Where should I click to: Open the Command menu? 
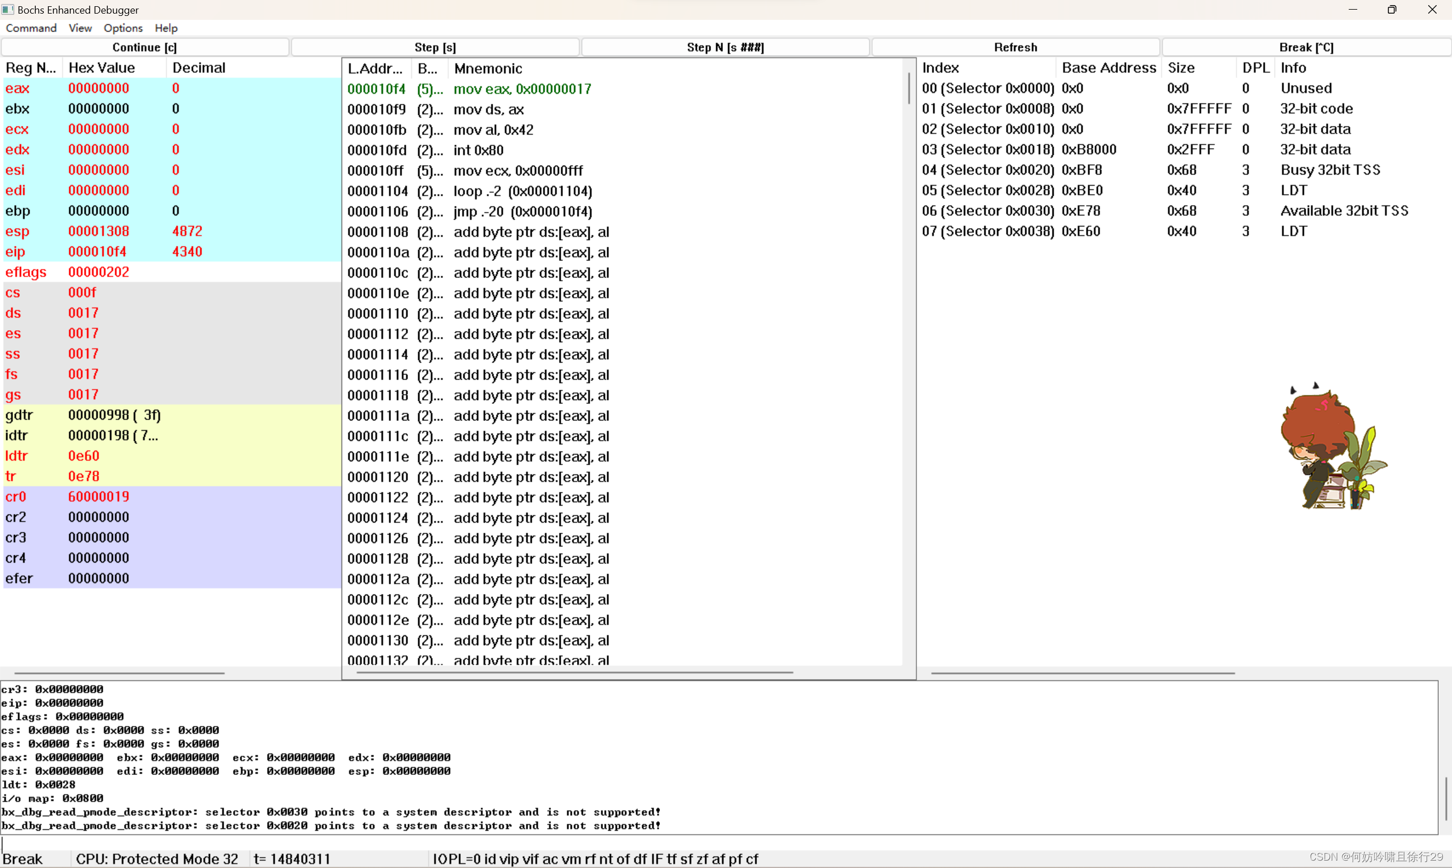tap(31, 28)
